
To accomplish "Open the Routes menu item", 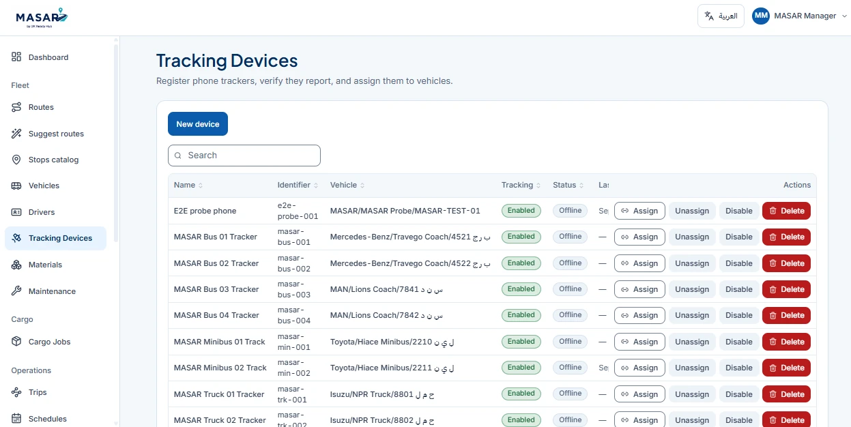I will pyautogui.click(x=55, y=107).
